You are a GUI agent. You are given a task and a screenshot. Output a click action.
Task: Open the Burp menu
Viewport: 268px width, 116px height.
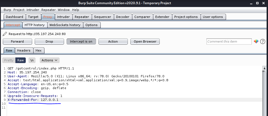(x=7, y=10)
